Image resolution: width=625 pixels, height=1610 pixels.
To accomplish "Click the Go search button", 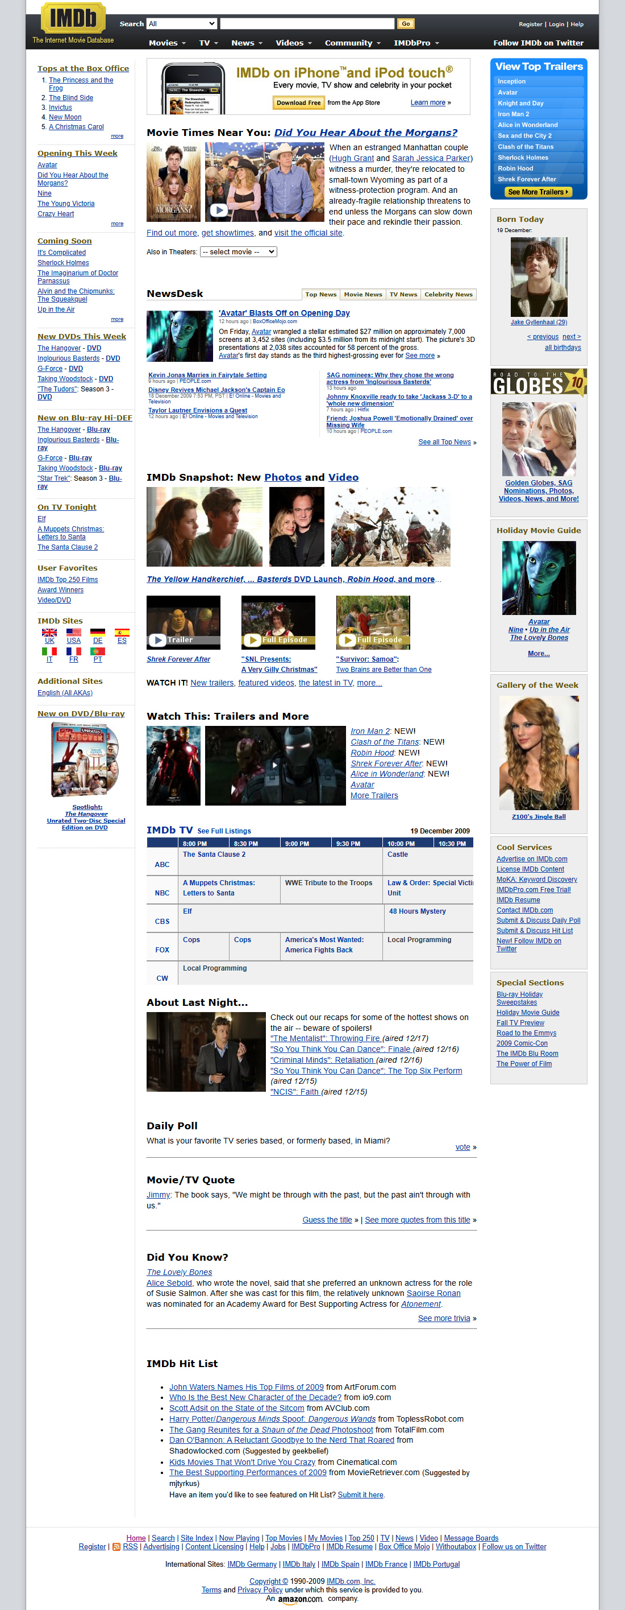I will 406,24.
